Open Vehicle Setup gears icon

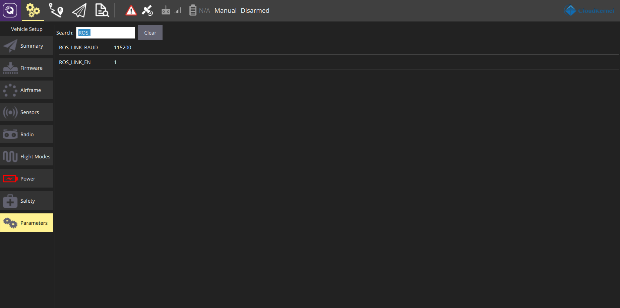pos(33,10)
